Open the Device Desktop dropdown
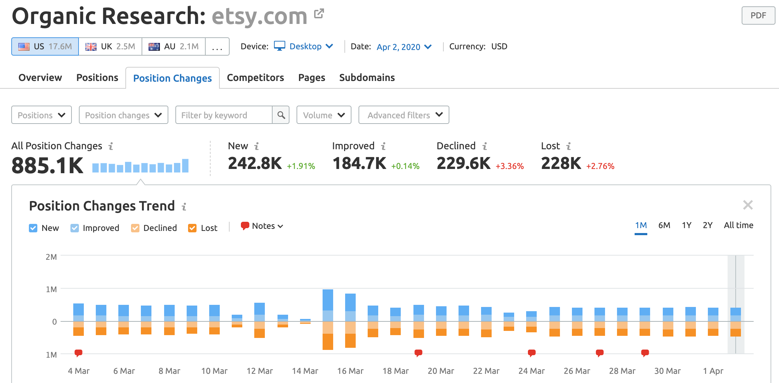Viewport: 779px width, 383px height. click(311, 46)
